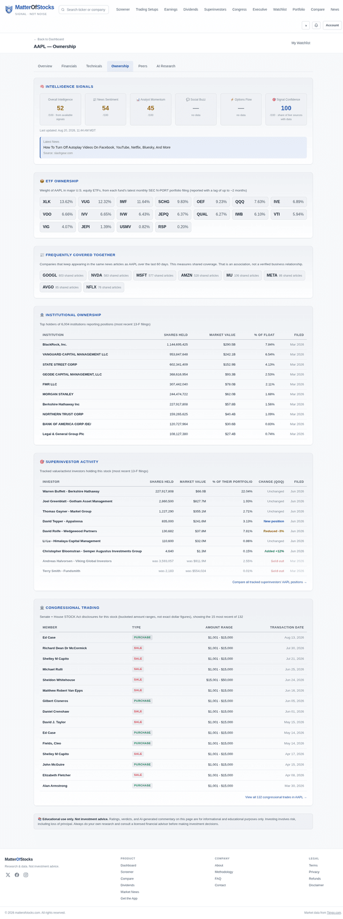This screenshot has height=919, width=343.
Task: Click the MatterOfStocks shield logo
Action: (9, 9)
